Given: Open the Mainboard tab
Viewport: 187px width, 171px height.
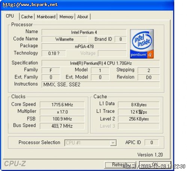Looking at the screenshot, I should coord(46,17).
